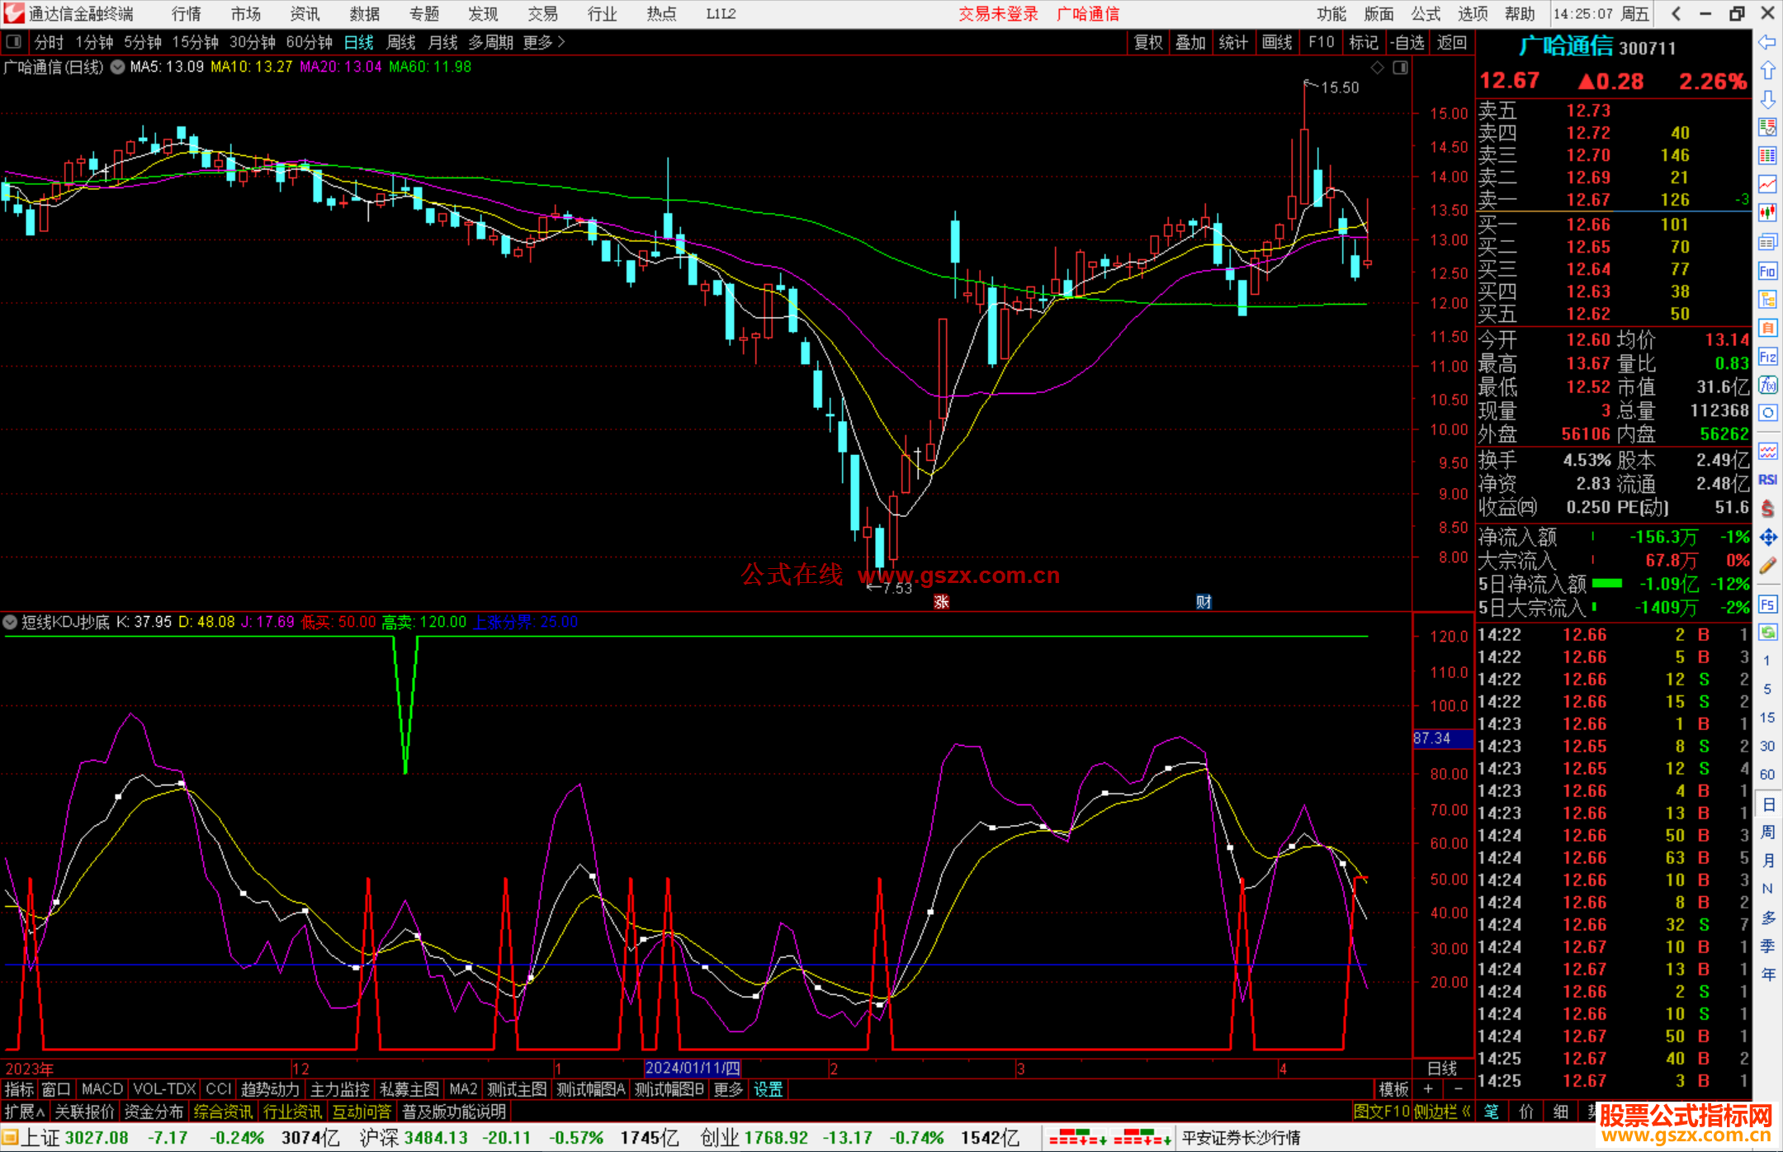This screenshot has width=1783, height=1152.
Task: Click the f(x) formula sidebar icon
Action: click(x=1767, y=385)
